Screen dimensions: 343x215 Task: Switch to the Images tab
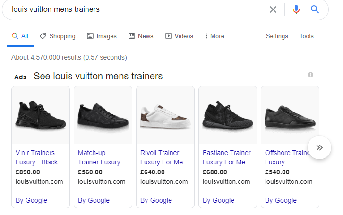pyautogui.click(x=102, y=36)
